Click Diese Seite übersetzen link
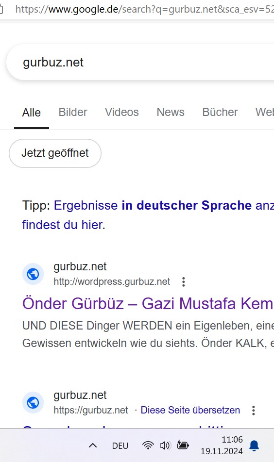The height and width of the screenshot is (462, 274). coord(190,410)
